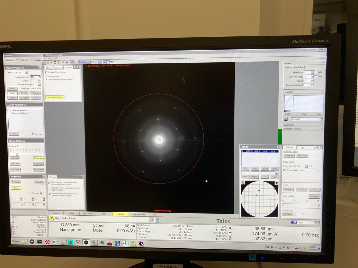Open the file explorer taskbar icon

24,241
